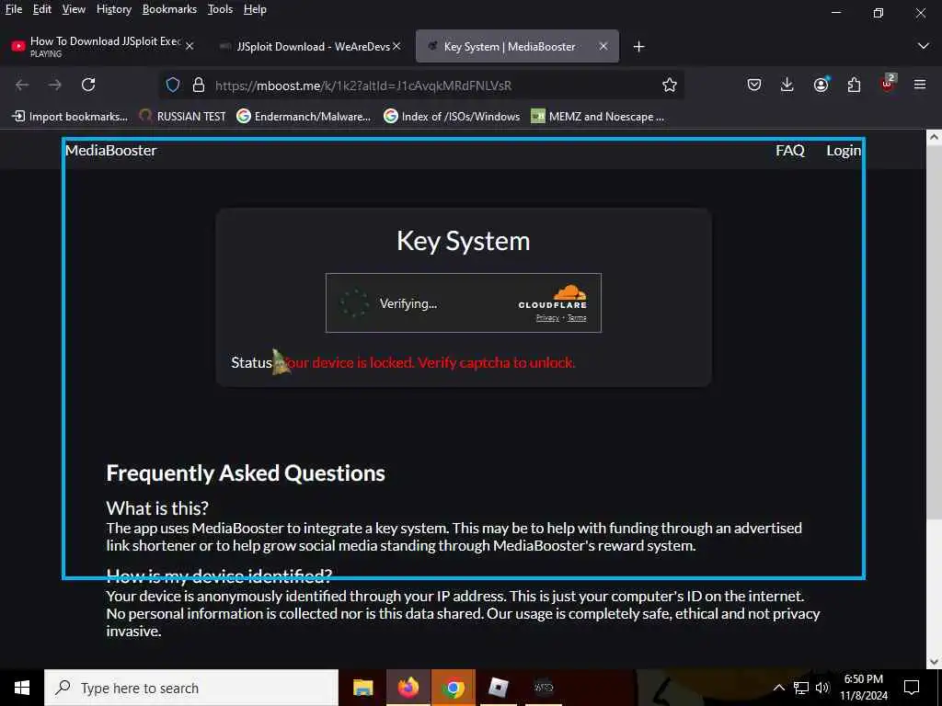Open File Explorer from the taskbar

[x=362, y=688]
